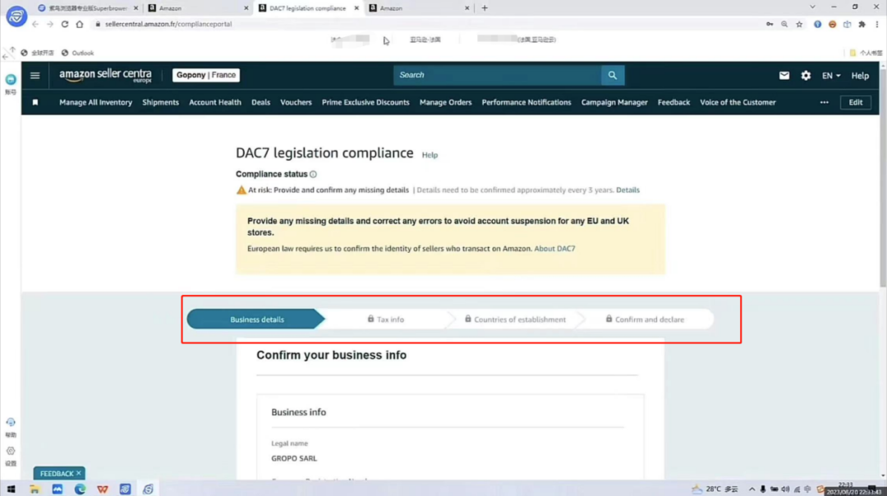Open Microsoft Edge from the taskbar

click(x=80, y=489)
